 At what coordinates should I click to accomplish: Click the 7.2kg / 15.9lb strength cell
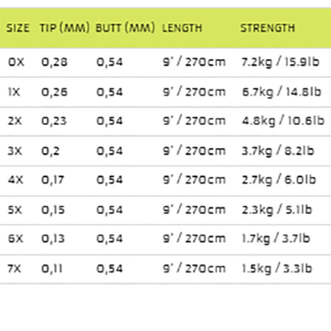(280, 62)
